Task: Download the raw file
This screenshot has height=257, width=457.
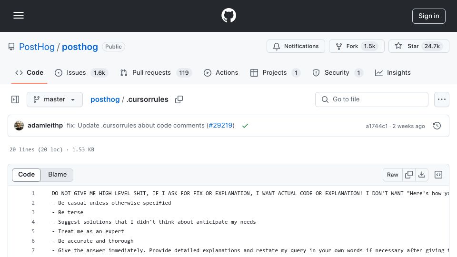Action: click(422, 175)
